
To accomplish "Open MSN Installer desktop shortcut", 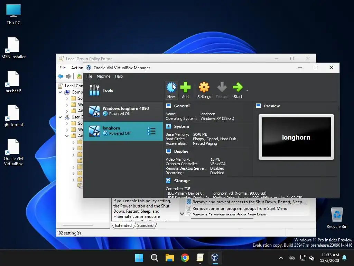I will pyautogui.click(x=13, y=48).
